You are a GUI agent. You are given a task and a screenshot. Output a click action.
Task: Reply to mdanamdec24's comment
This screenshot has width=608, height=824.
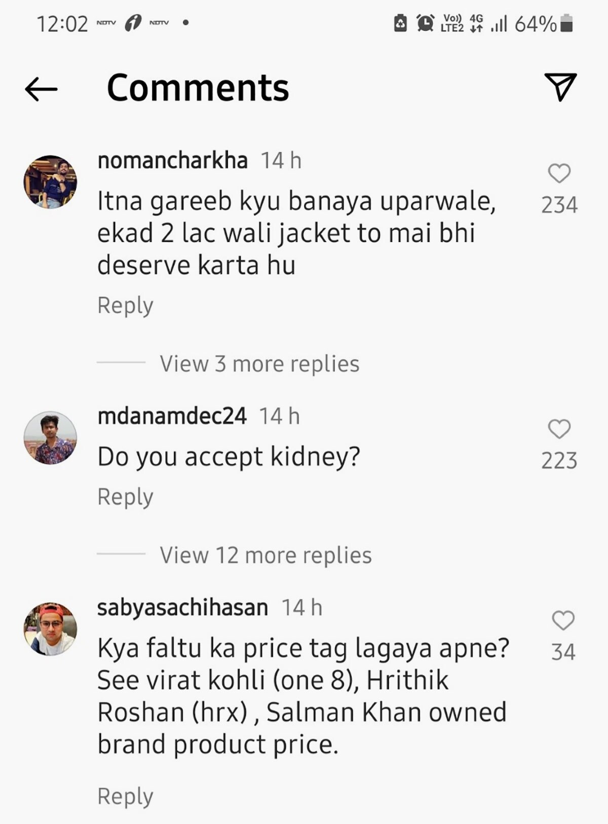[x=125, y=497]
